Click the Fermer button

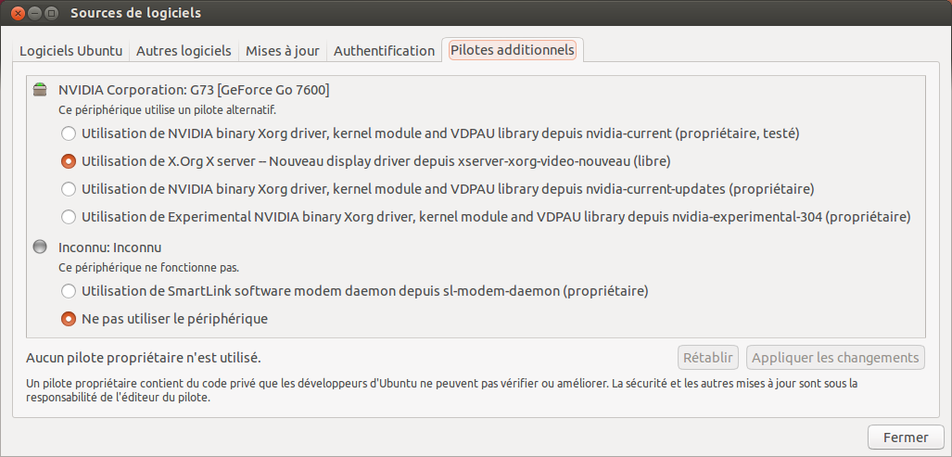[905, 438]
